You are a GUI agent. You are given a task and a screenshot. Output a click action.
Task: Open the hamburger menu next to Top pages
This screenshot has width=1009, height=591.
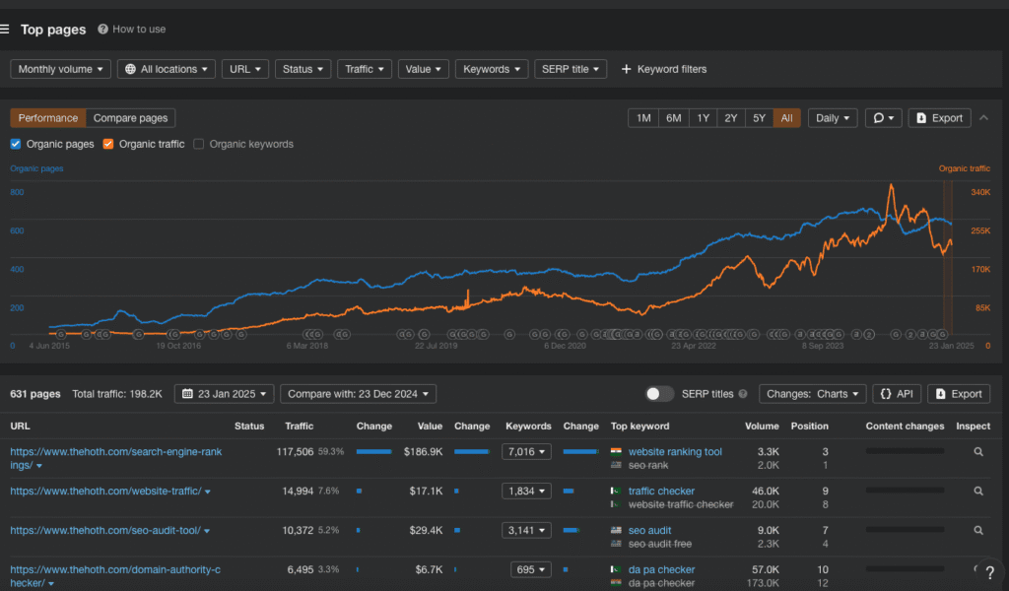click(6, 30)
